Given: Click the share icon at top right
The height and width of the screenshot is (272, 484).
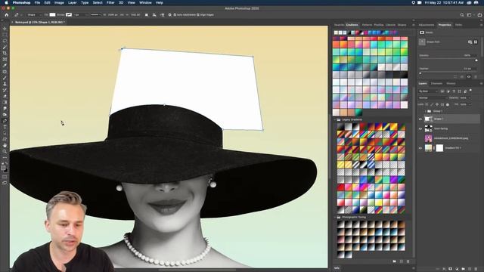Looking at the screenshot, I should [479, 15].
